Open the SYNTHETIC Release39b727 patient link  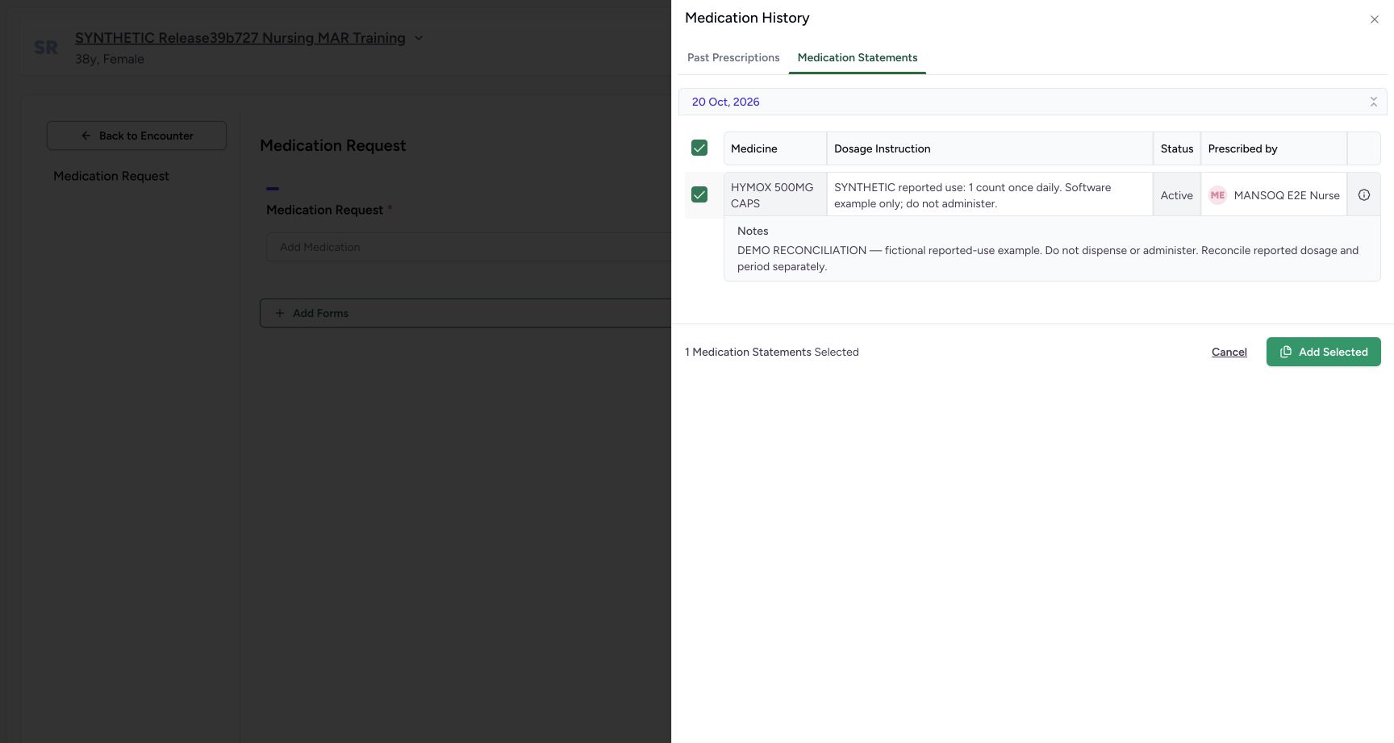click(240, 38)
